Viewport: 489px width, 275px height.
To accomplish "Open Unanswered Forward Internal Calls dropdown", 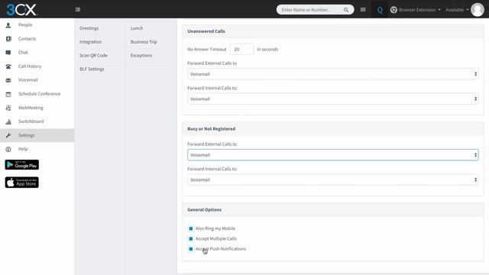I will (x=333, y=99).
